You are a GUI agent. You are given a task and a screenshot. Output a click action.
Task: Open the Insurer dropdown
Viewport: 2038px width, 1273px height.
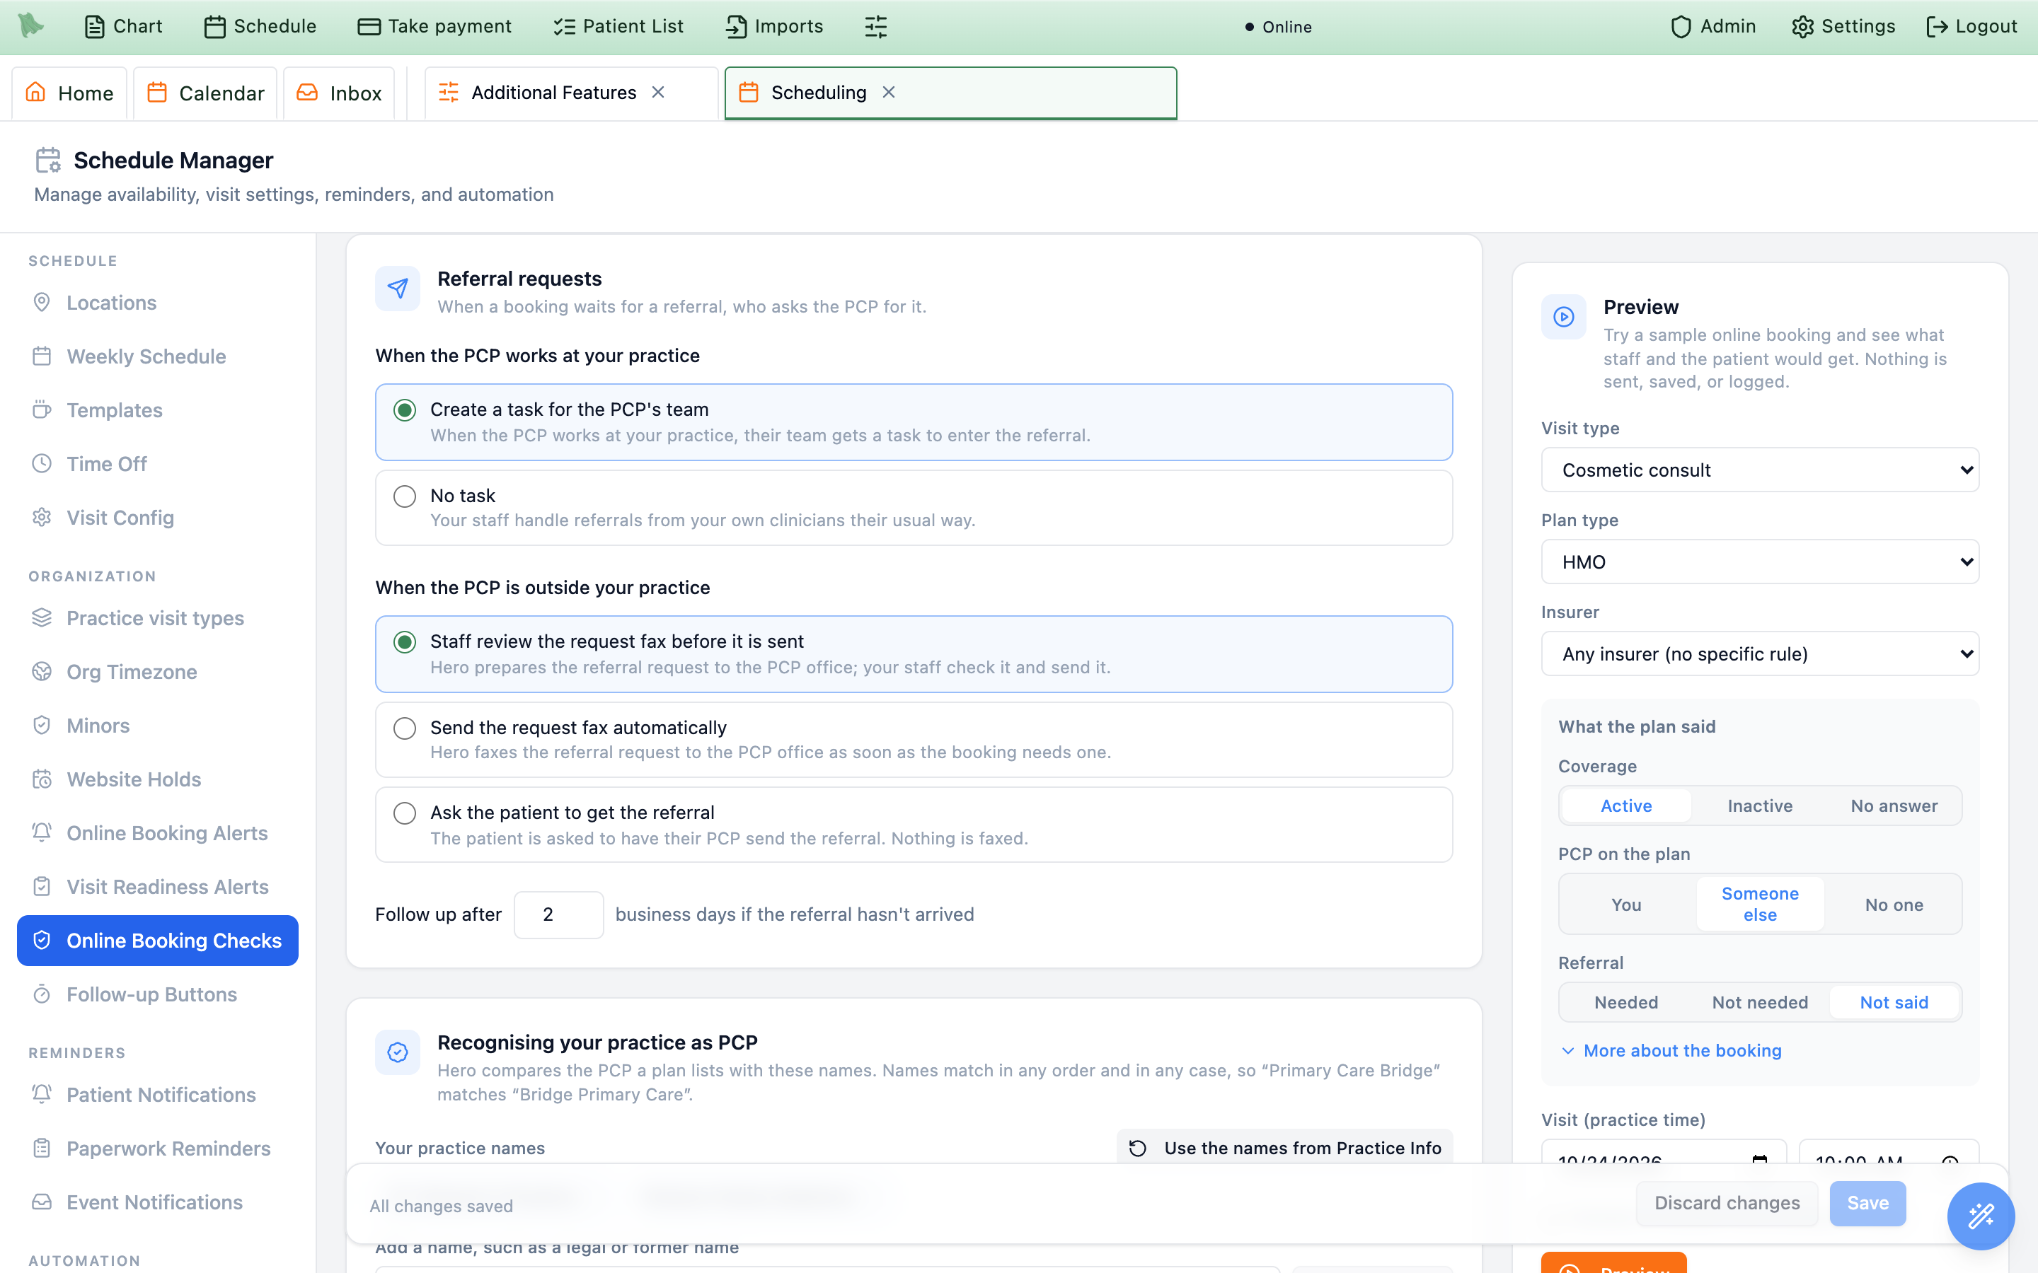(1760, 653)
